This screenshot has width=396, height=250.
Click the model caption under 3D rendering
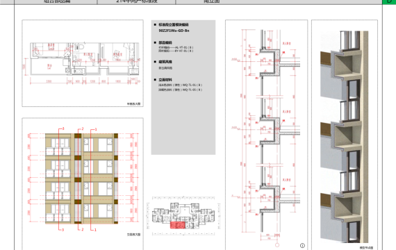tap(366, 248)
